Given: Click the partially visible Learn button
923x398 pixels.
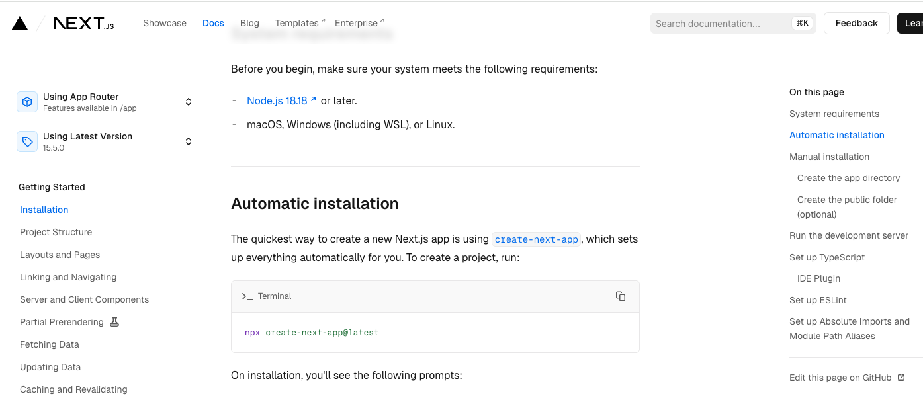Looking at the screenshot, I should coord(910,23).
